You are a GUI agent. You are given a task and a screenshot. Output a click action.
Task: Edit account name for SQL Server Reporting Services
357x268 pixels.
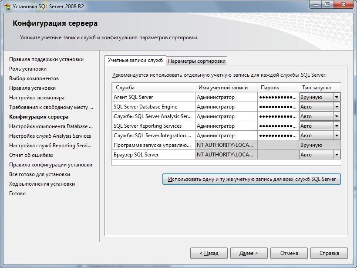[x=226, y=126]
